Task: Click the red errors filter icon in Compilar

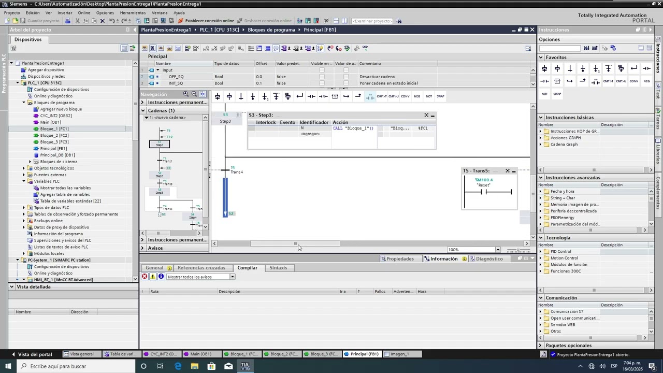Action: [145, 277]
